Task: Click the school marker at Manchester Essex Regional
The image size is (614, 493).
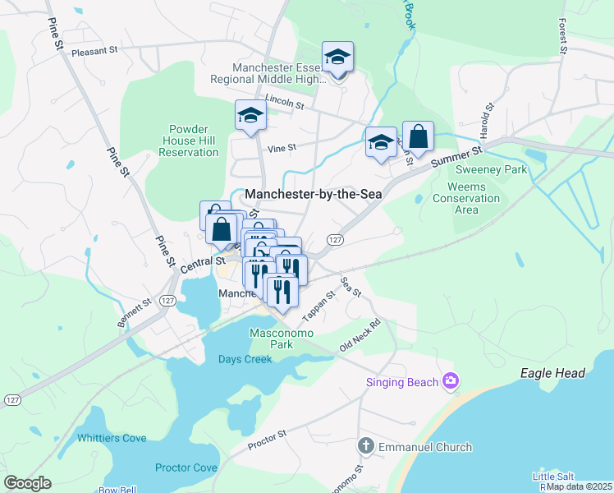Action: 337,58
